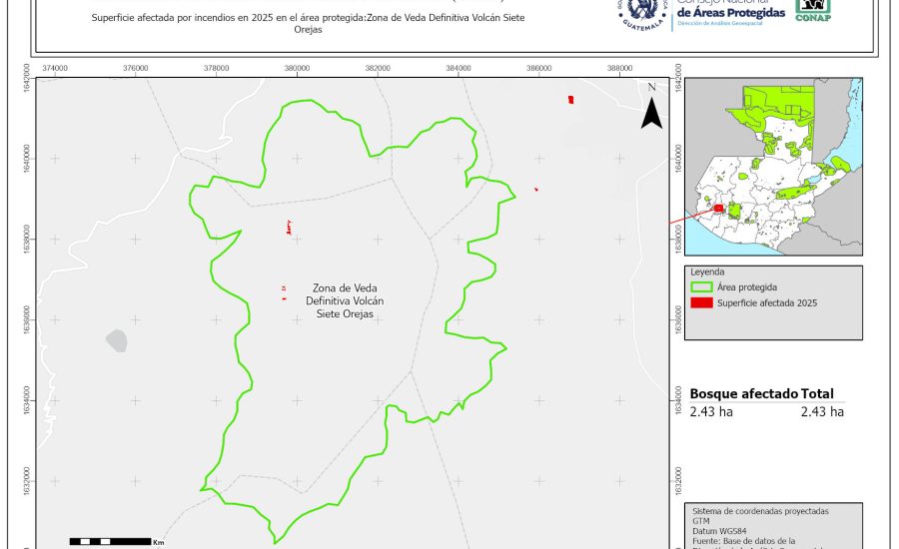Click the scale bar in kilometers

110,541
